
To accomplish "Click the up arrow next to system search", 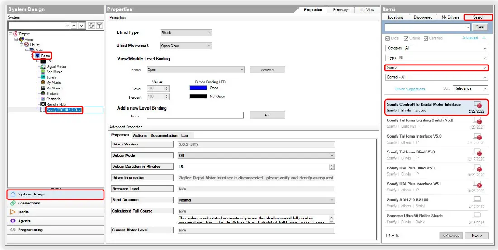I will pyautogui.click(x=74, y=26).
